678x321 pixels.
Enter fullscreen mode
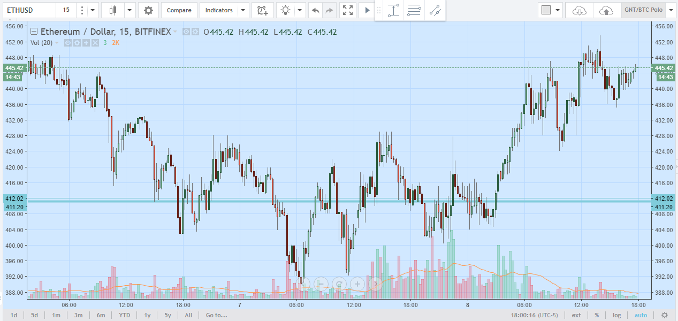(348, 10)
